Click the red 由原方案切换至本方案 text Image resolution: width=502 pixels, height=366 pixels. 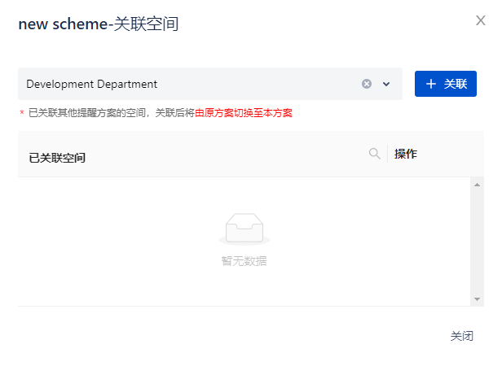pos(244,113)
